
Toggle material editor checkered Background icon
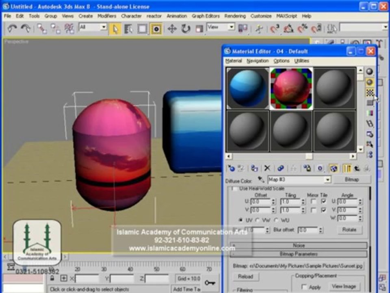370,93
